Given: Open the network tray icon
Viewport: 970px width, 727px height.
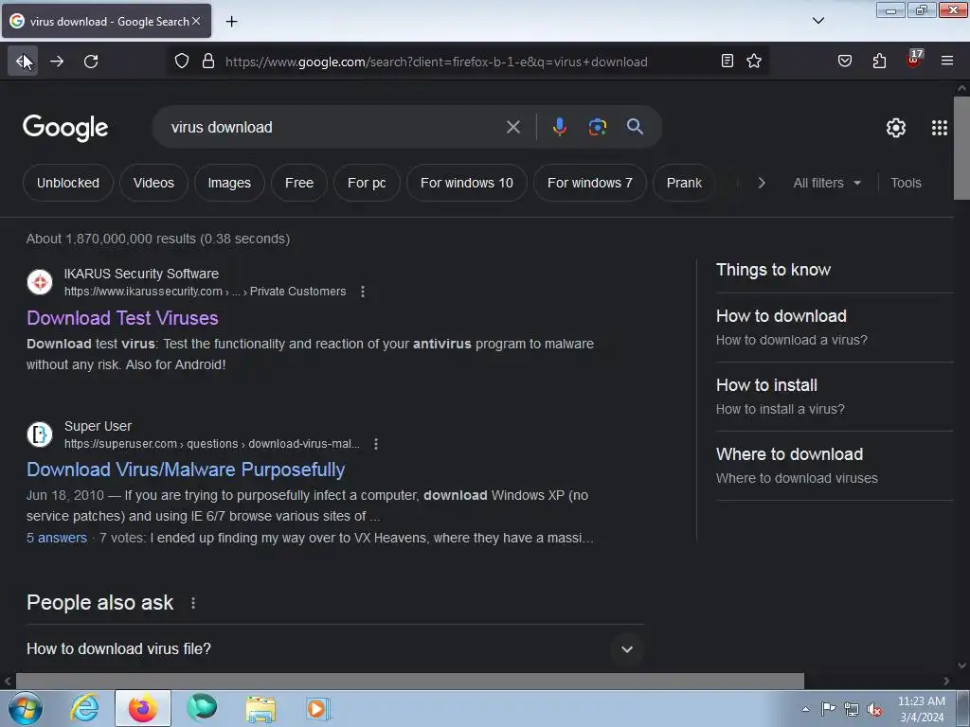Looking at the screenshot, I should click(x=852, y=709).
